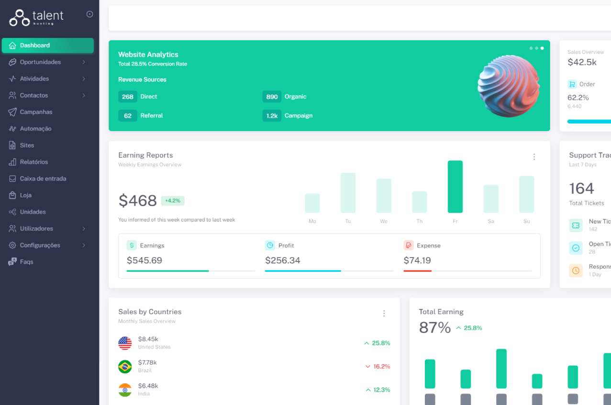The width and height of the screenshot is (611, 405).
Task: Open Earning Reports three-dot options menu
Action: 534,157
